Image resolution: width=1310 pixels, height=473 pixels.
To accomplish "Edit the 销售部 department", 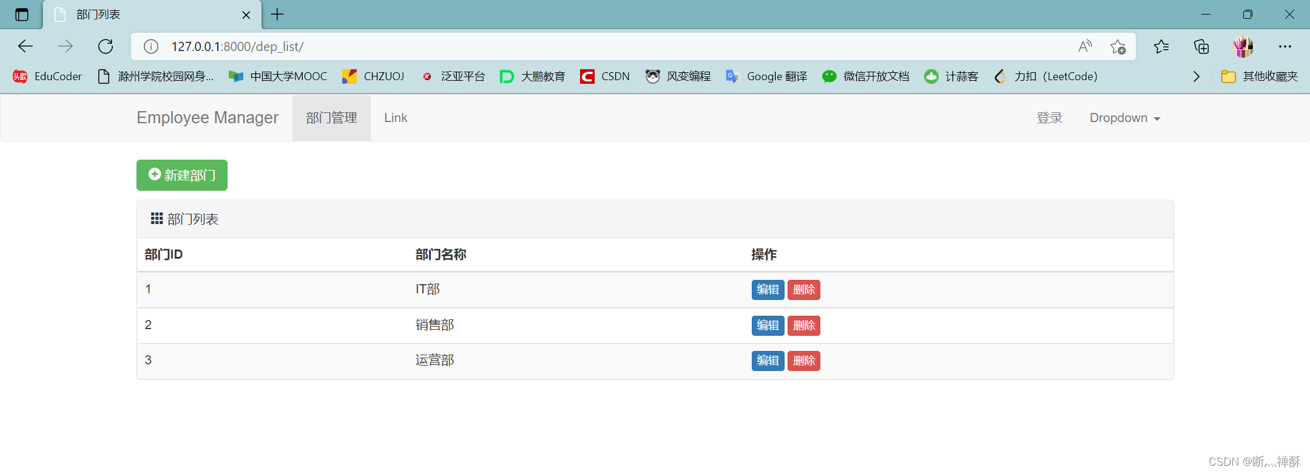I will [768, 325].
